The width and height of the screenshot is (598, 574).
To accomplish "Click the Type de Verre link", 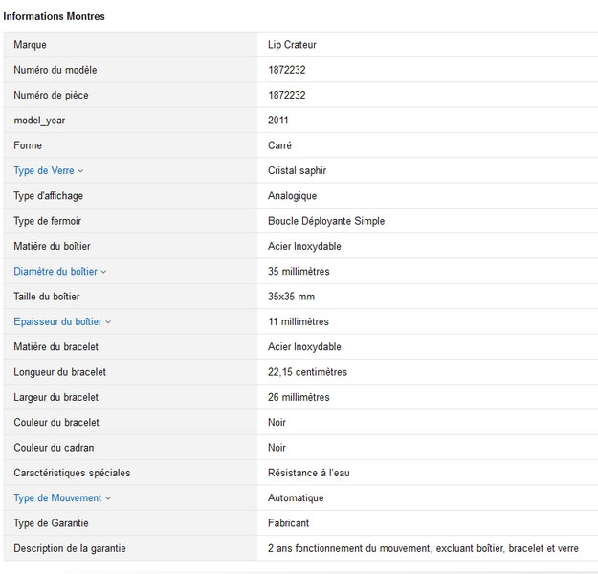I will [43, 170].
